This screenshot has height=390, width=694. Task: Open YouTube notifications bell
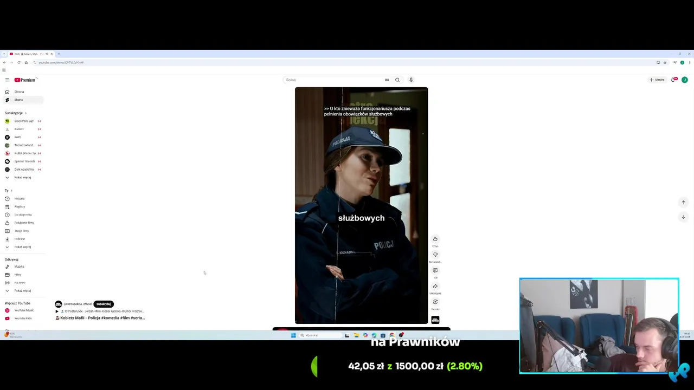pos(674,80)
